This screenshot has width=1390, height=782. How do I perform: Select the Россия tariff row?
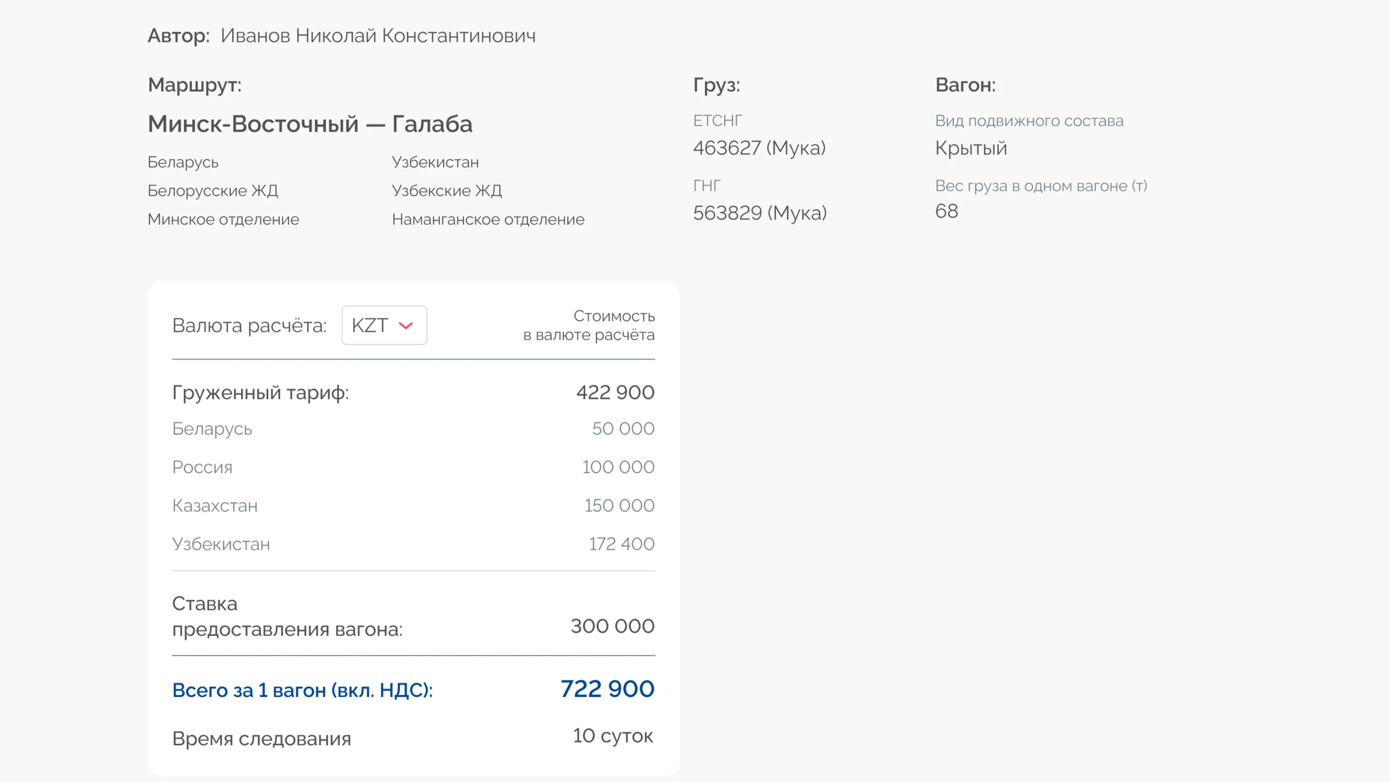[x=203, y=467]
